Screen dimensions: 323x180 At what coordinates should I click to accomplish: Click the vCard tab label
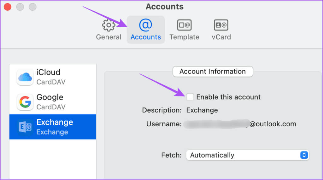pyautogui.click(x=221, y=37)
